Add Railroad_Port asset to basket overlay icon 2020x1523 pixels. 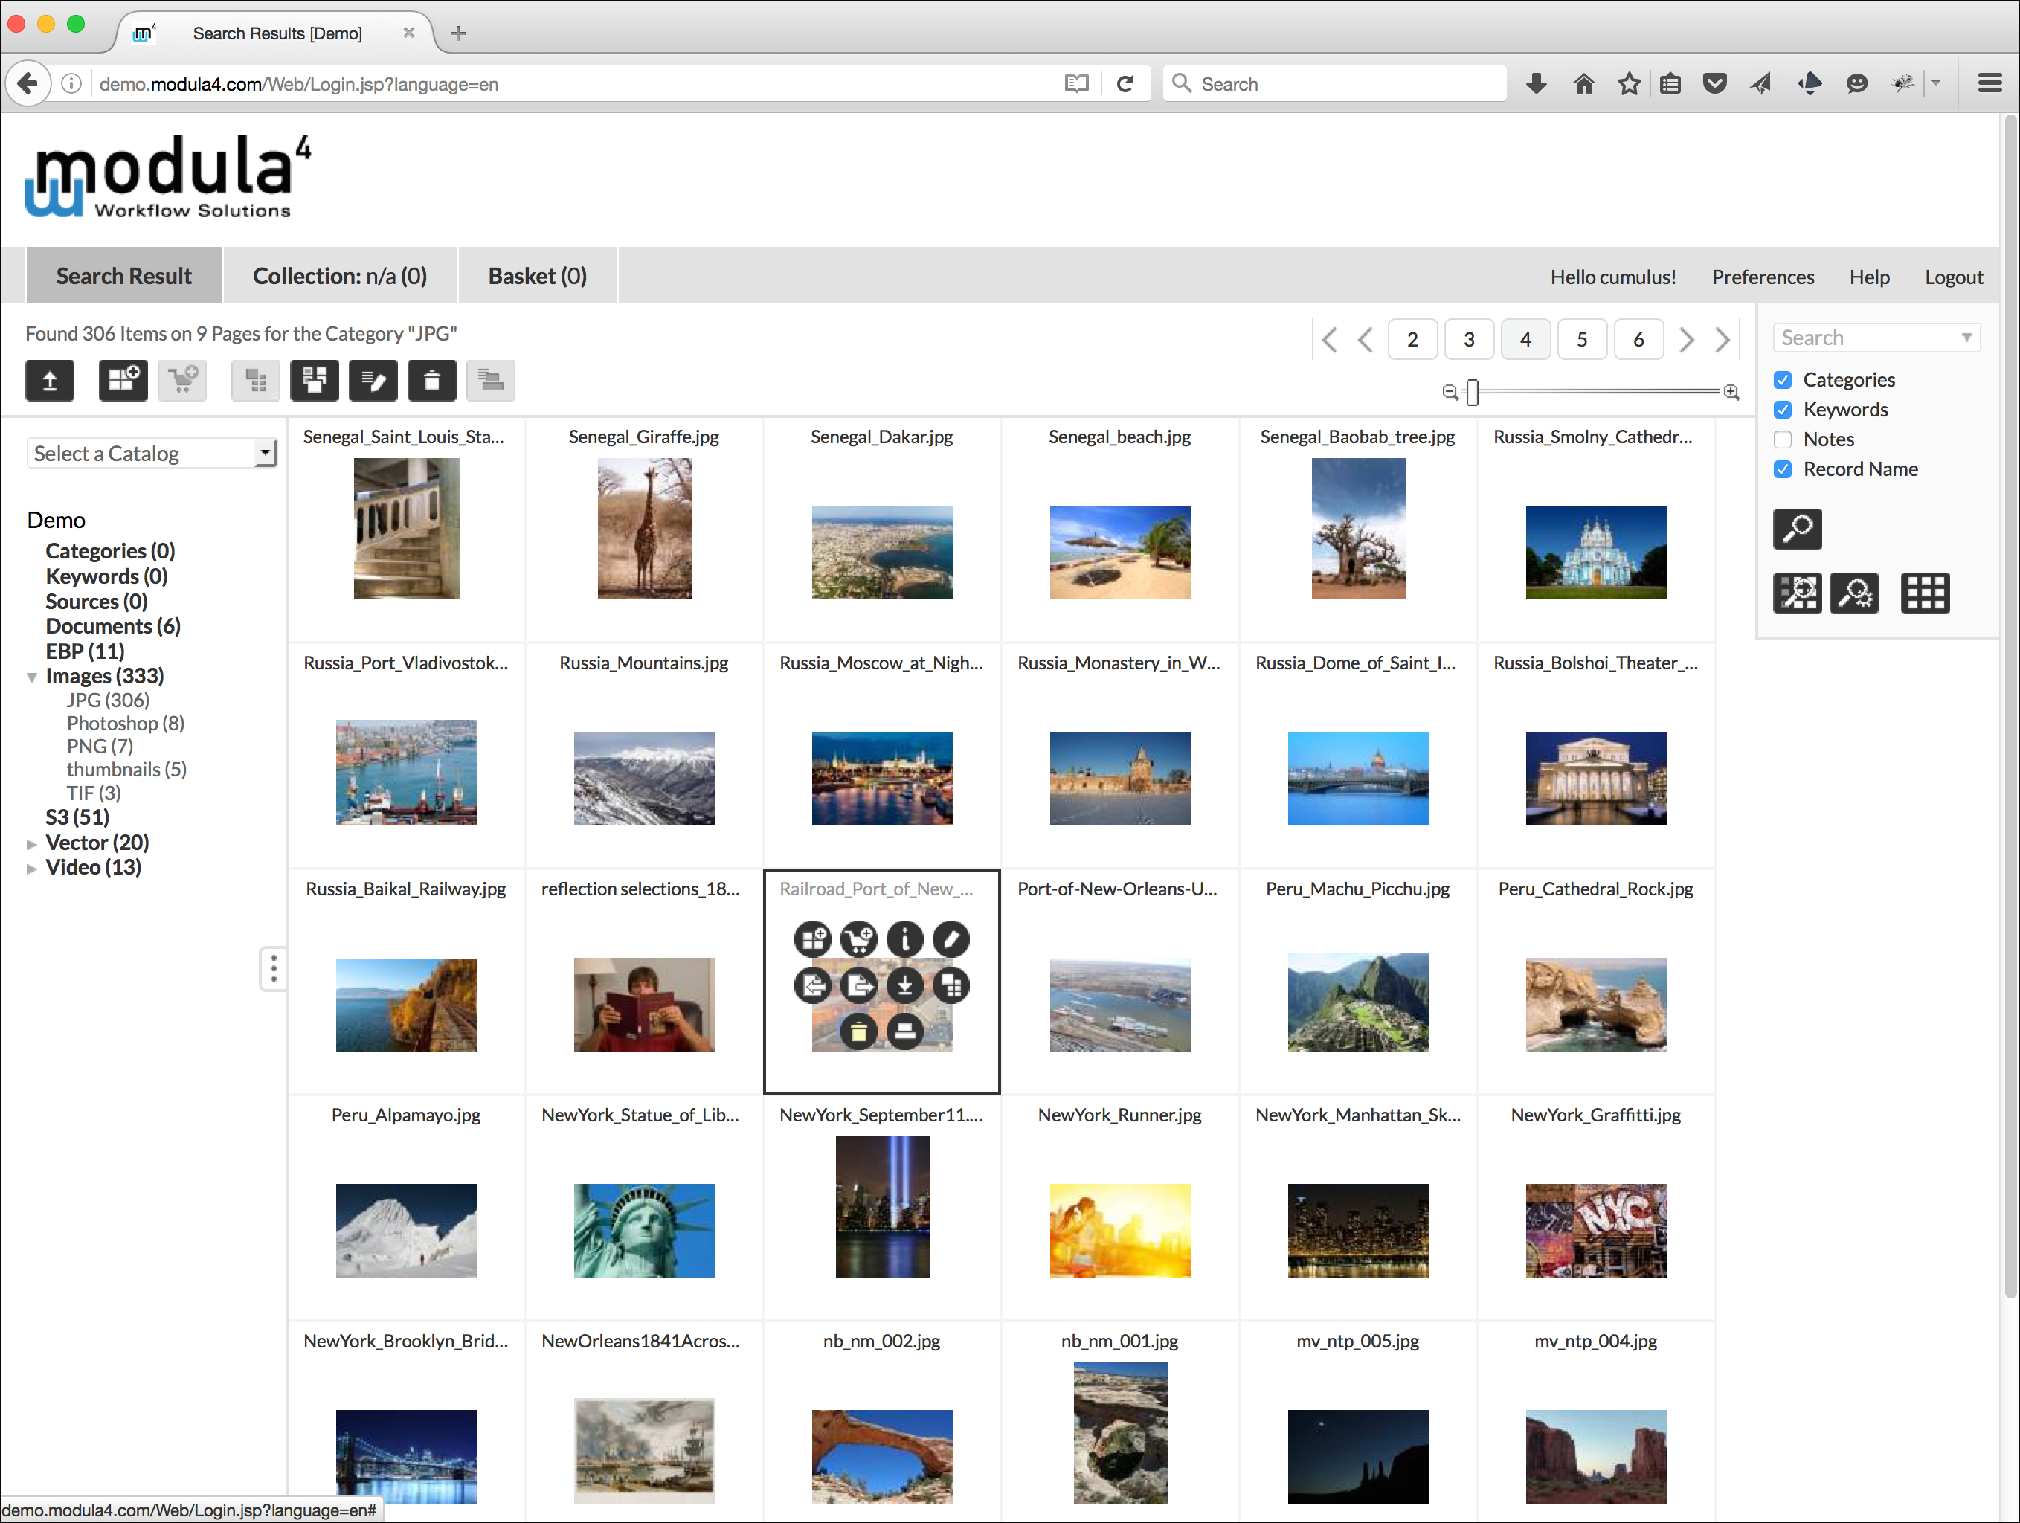point(858,938)
